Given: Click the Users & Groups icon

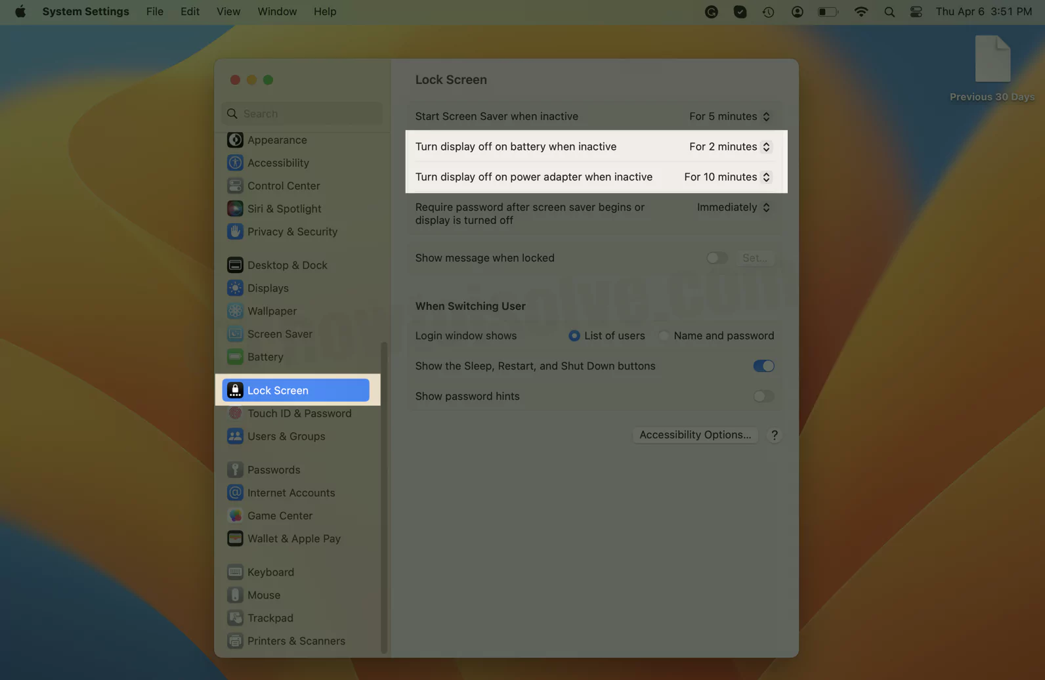Looking at the screenshot, I should click(235, 436).
